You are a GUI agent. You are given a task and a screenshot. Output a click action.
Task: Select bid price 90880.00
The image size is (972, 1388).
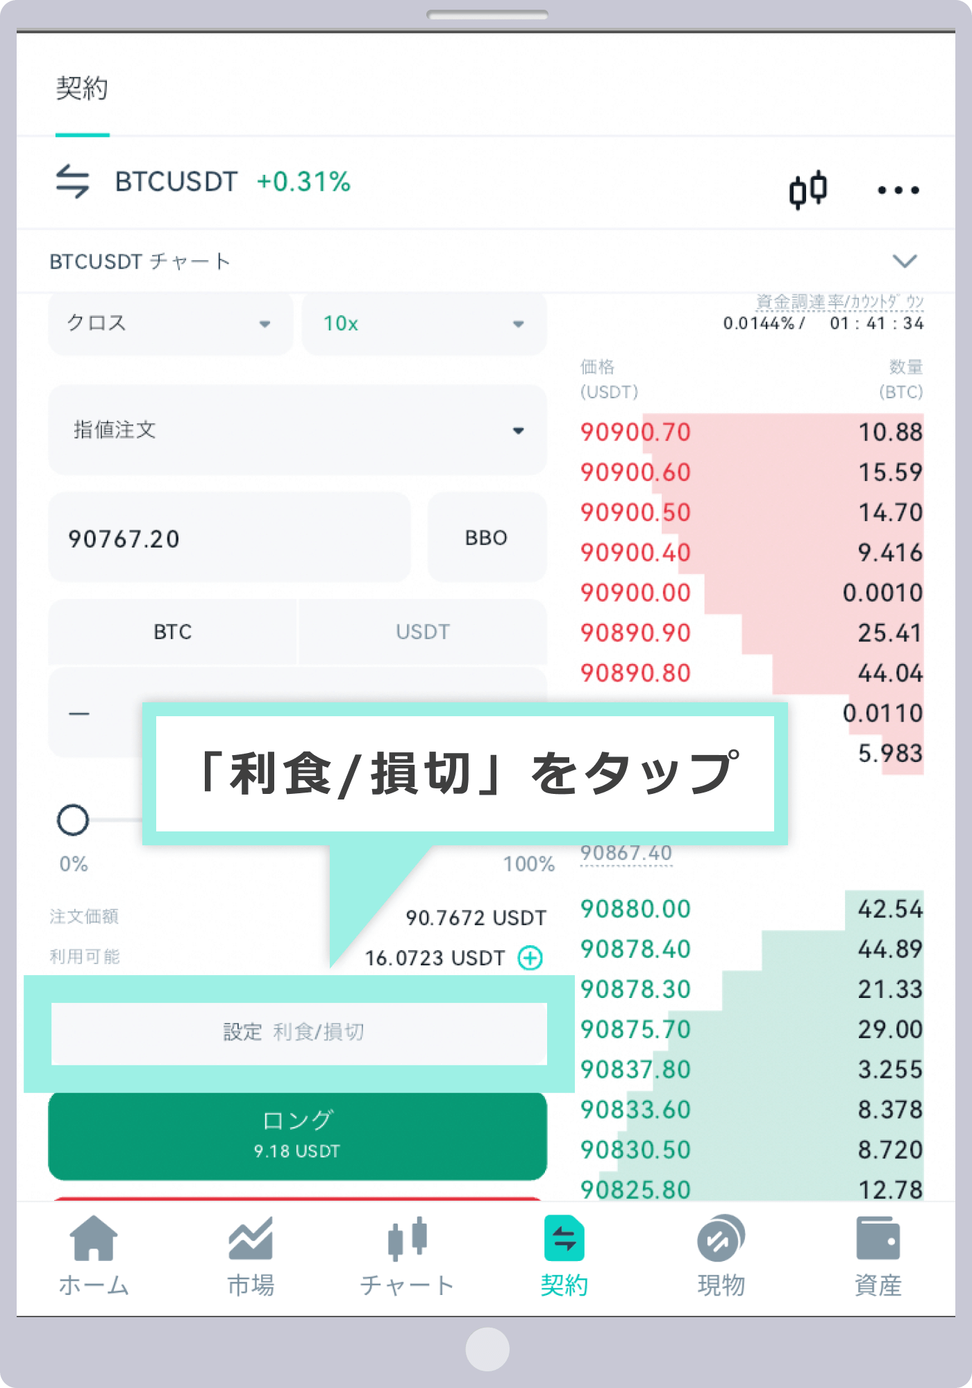(636, 909)
